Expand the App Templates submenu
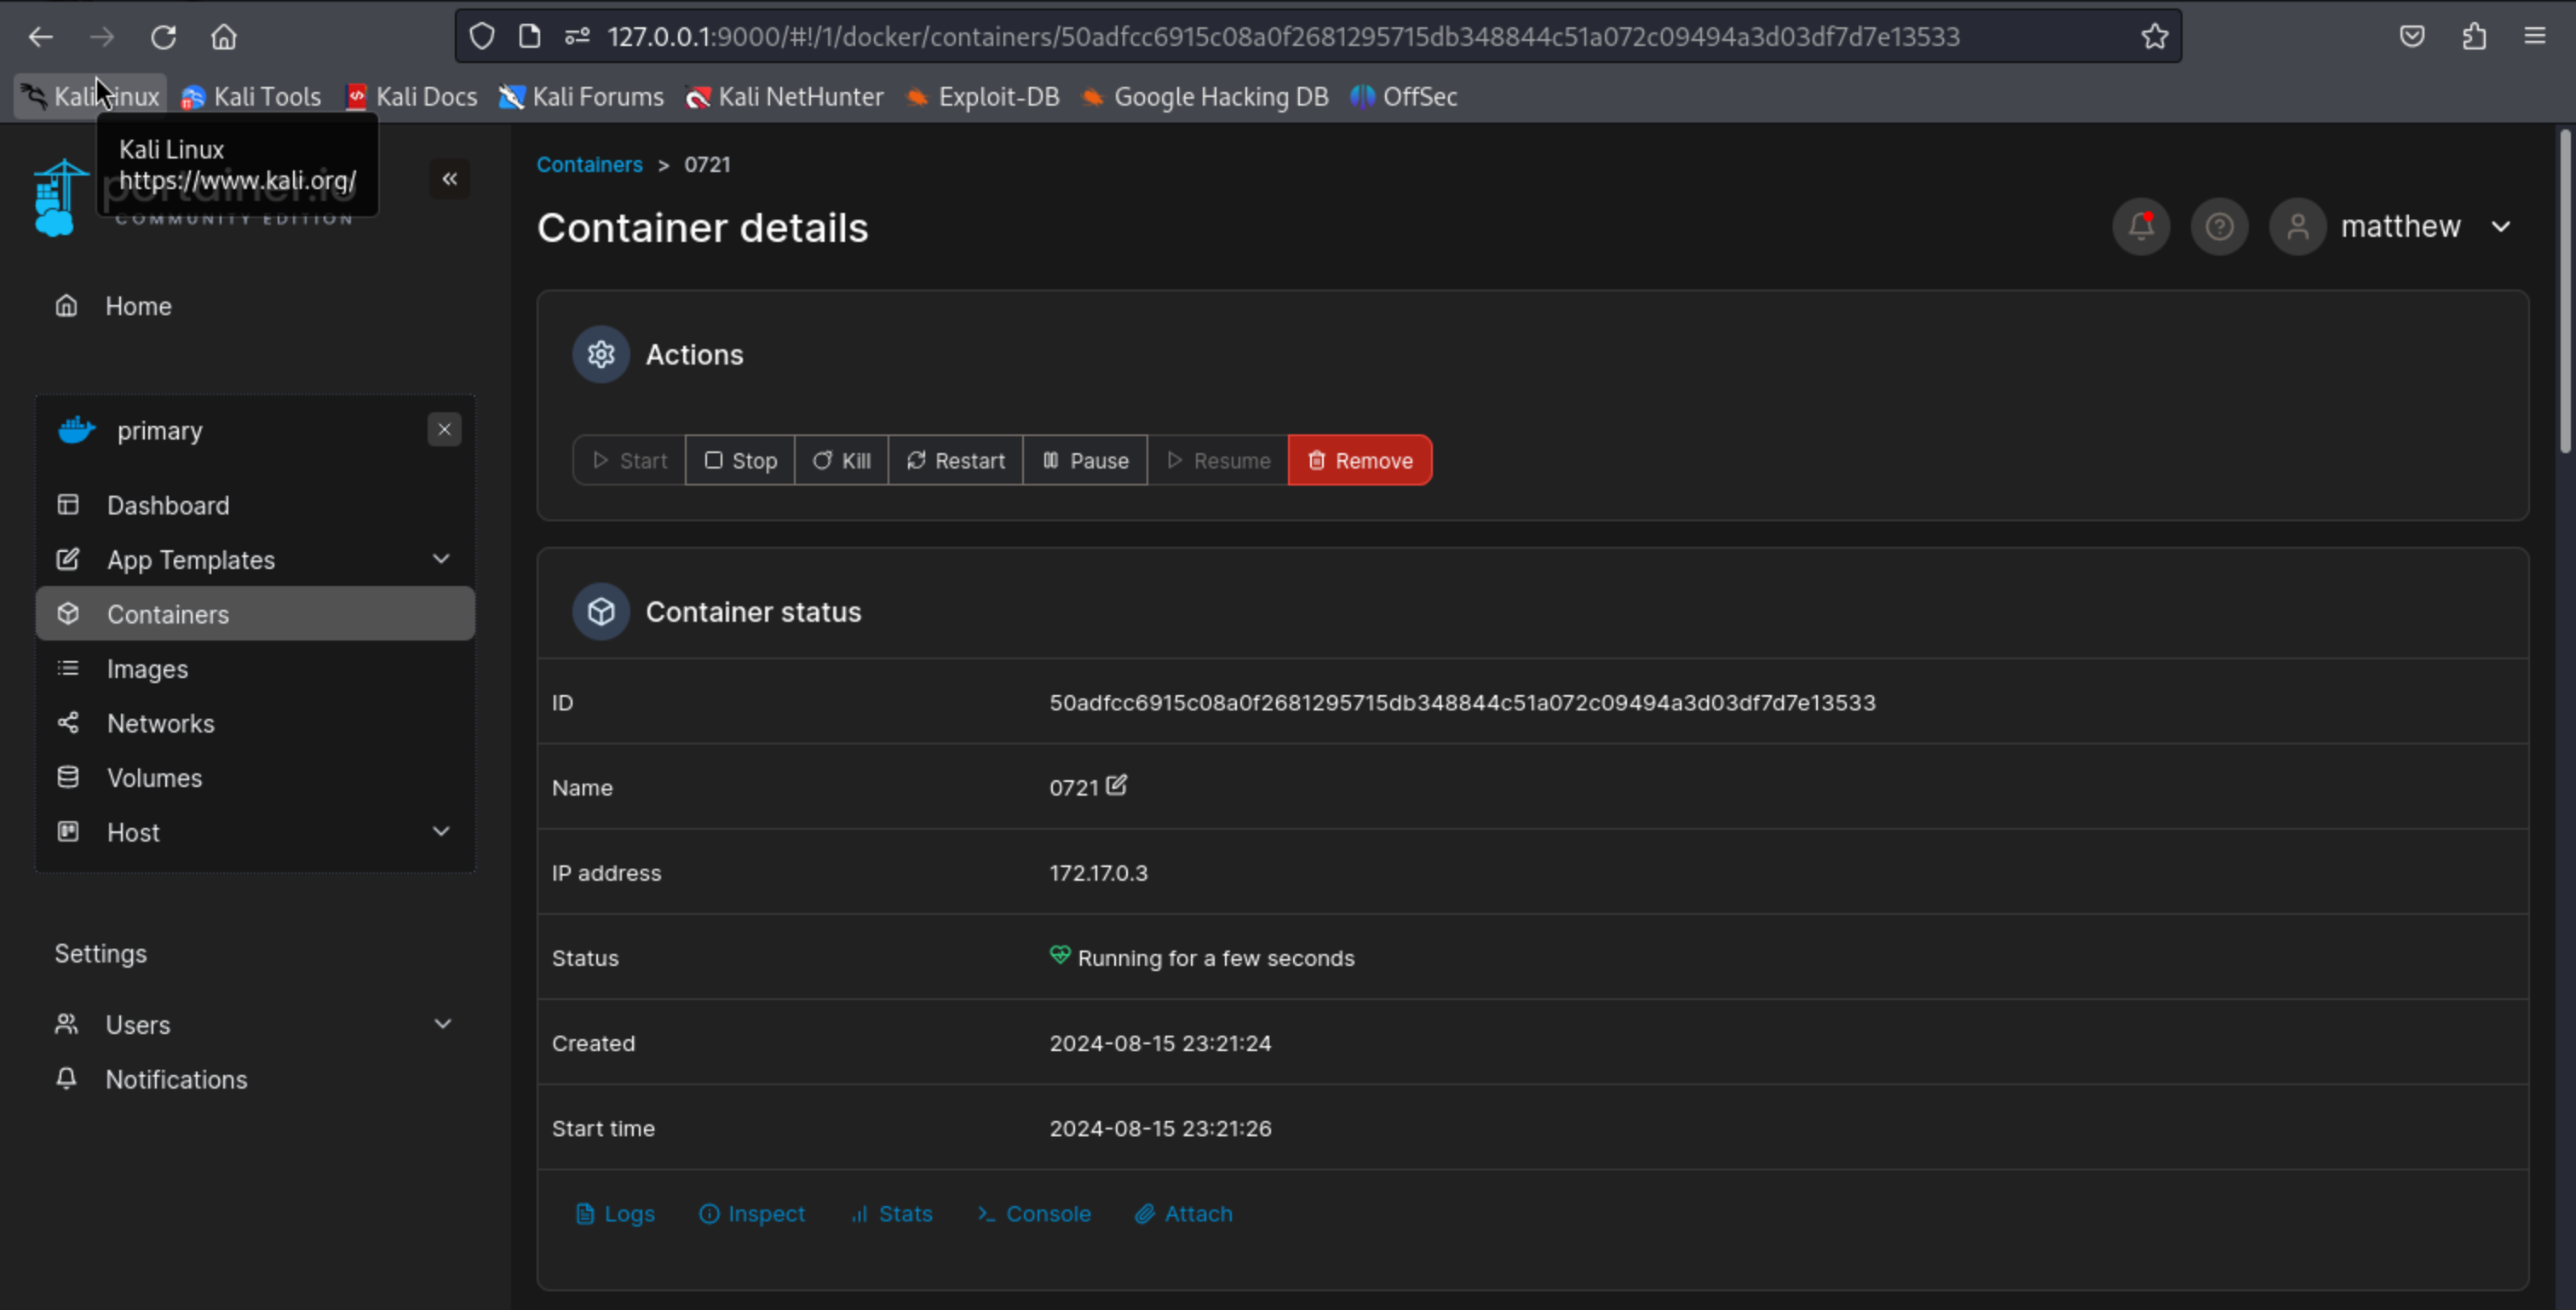Image resolution: width=2576 pixels, height=1310 pixels. (441, 559)
